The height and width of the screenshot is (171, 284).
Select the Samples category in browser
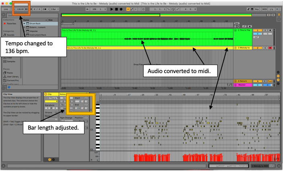coord(11,61)
